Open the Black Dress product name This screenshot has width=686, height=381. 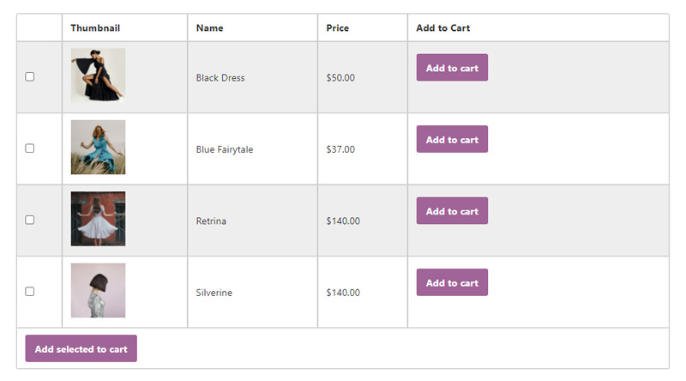tap(220, 78)
